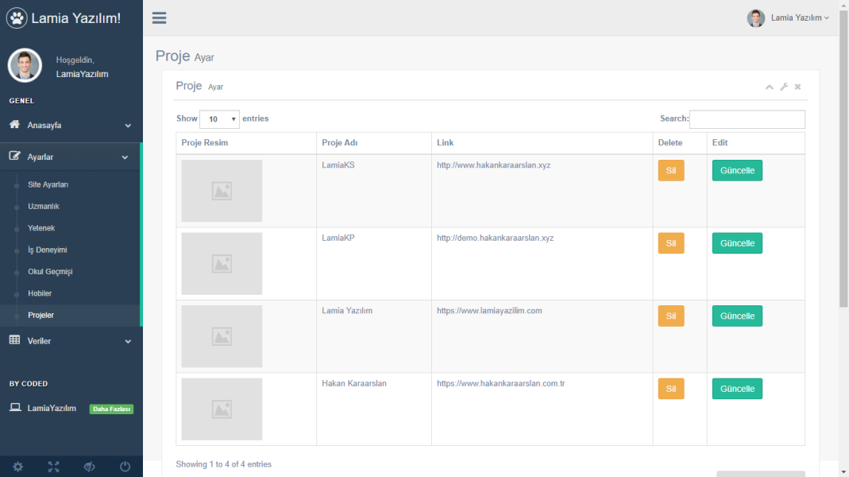Click the Search input field above the table
Screen dimensions: 849x477
click(747, 119)
